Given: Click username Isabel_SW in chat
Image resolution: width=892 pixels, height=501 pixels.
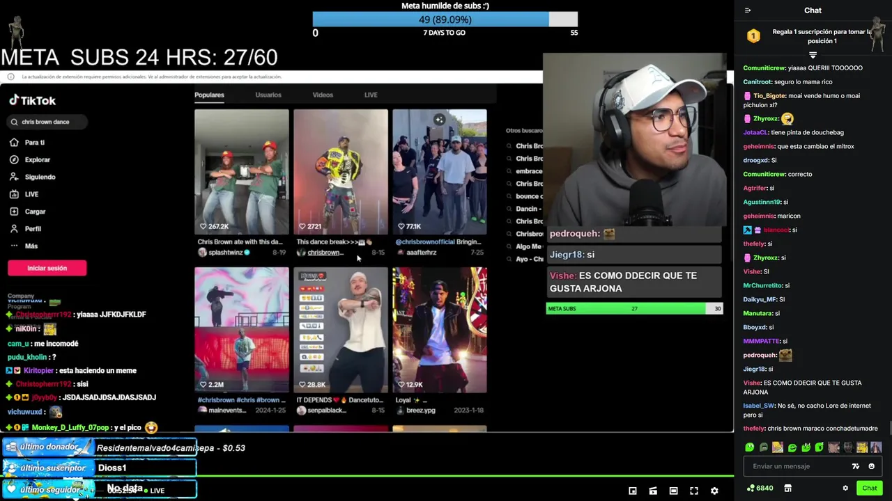Looking at the screenshot, I should (x=759, y=406).
